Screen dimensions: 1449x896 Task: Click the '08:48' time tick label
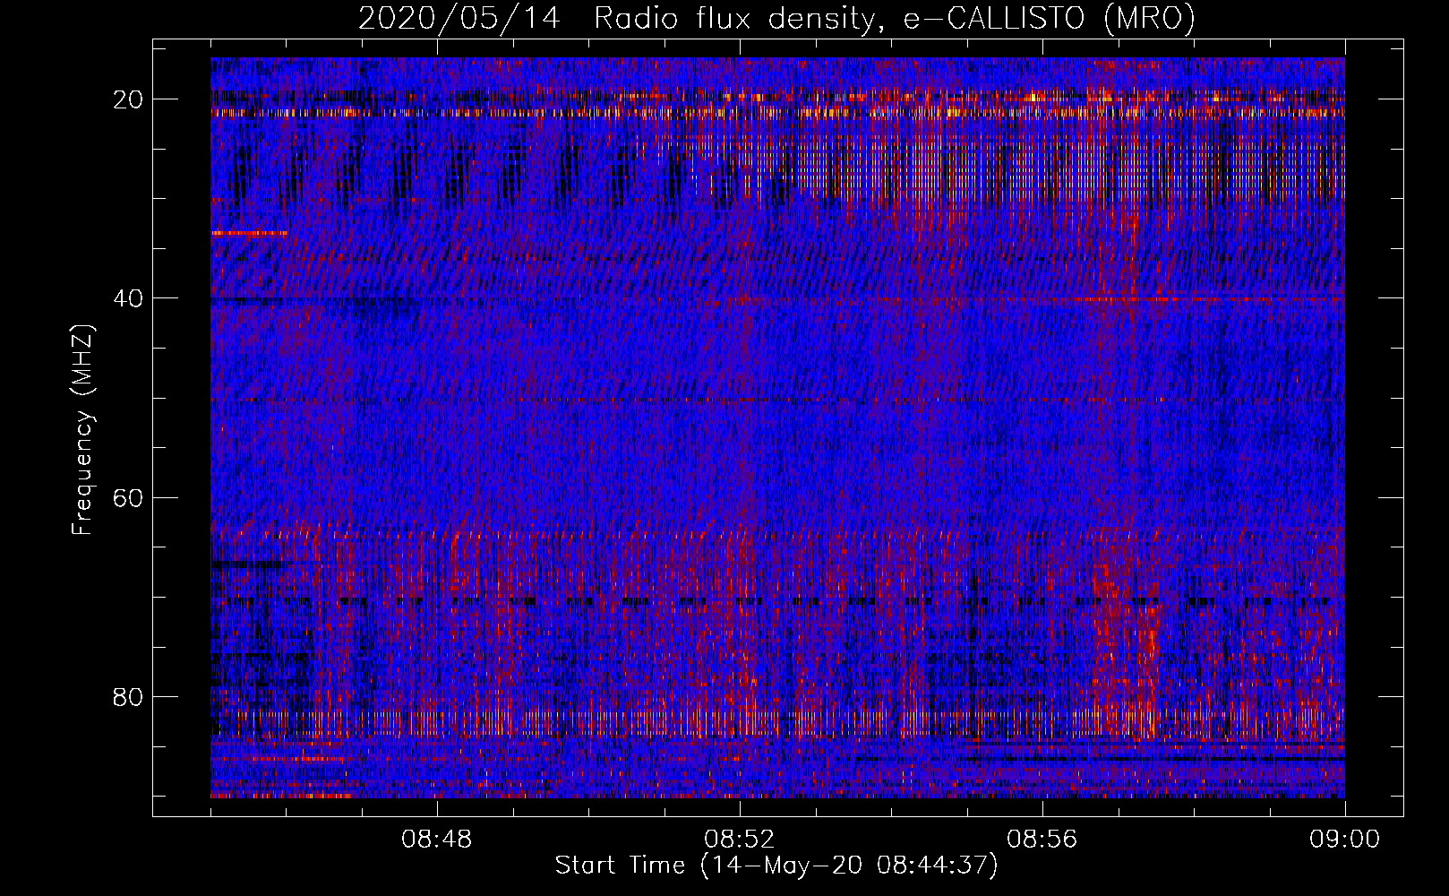pos(437,840)
